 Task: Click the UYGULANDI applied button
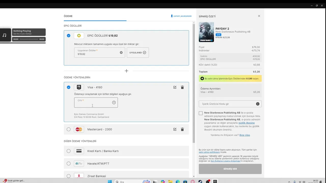(x=138, y=53)
